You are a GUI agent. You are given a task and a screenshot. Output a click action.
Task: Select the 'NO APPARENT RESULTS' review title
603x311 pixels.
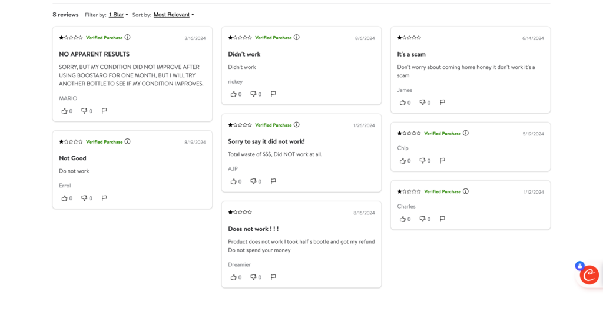[x=94, y=54]
